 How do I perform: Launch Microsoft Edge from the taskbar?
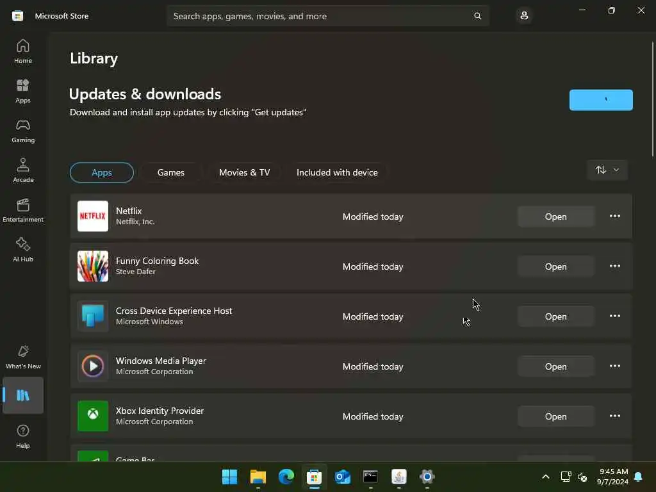pos(286,477)
